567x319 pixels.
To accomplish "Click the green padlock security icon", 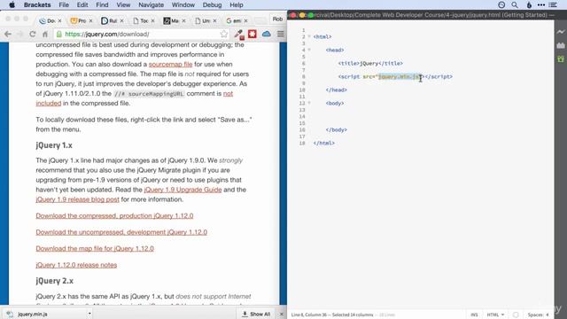I will (x=59, y=34).
